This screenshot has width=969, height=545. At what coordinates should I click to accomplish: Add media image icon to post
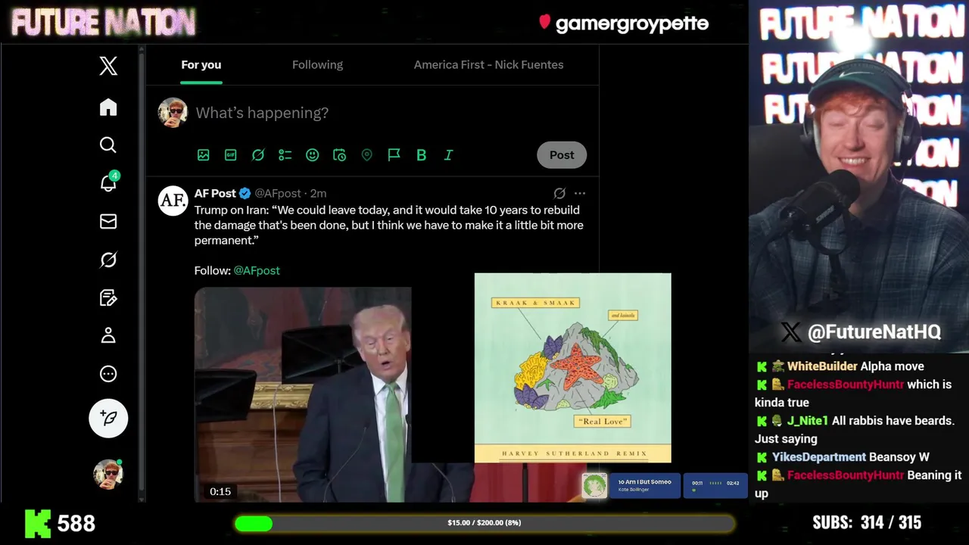204,155
